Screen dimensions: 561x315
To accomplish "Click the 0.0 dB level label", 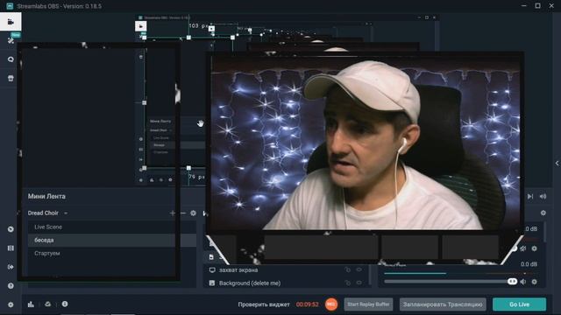I will click(529, 264).
